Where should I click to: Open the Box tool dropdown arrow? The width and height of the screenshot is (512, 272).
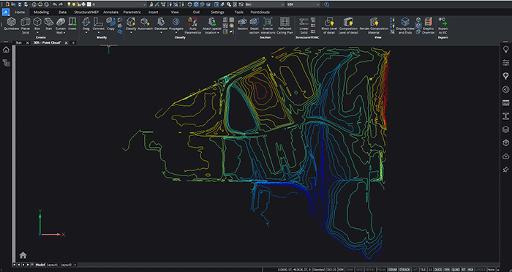click(37, 33)
